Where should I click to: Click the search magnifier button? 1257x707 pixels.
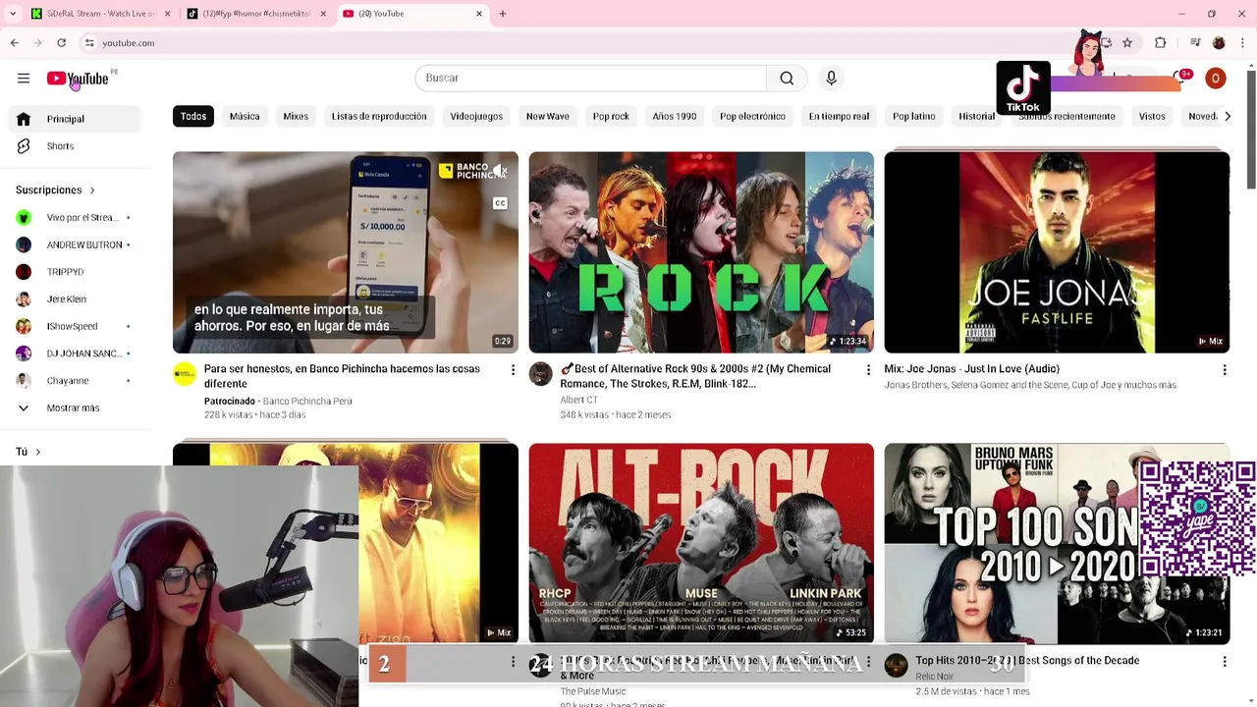[787, 79]
